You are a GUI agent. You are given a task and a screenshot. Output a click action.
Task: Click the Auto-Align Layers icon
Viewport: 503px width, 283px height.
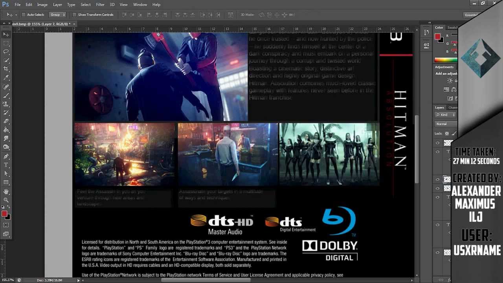pos(231,15)
